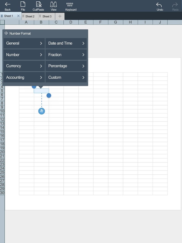This screenshot has width=182, height=243.
Task: Select column F header
Action: [101, 22]
